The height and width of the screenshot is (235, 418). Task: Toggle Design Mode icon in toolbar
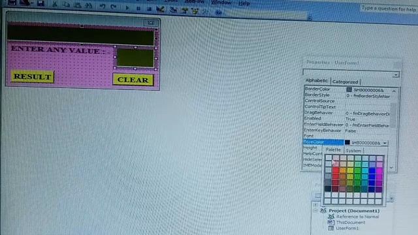point(160,9)
